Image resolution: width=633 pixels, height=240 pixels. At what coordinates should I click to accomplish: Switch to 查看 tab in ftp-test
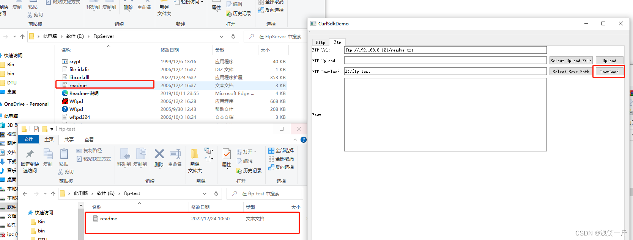[x=89, y=140]
